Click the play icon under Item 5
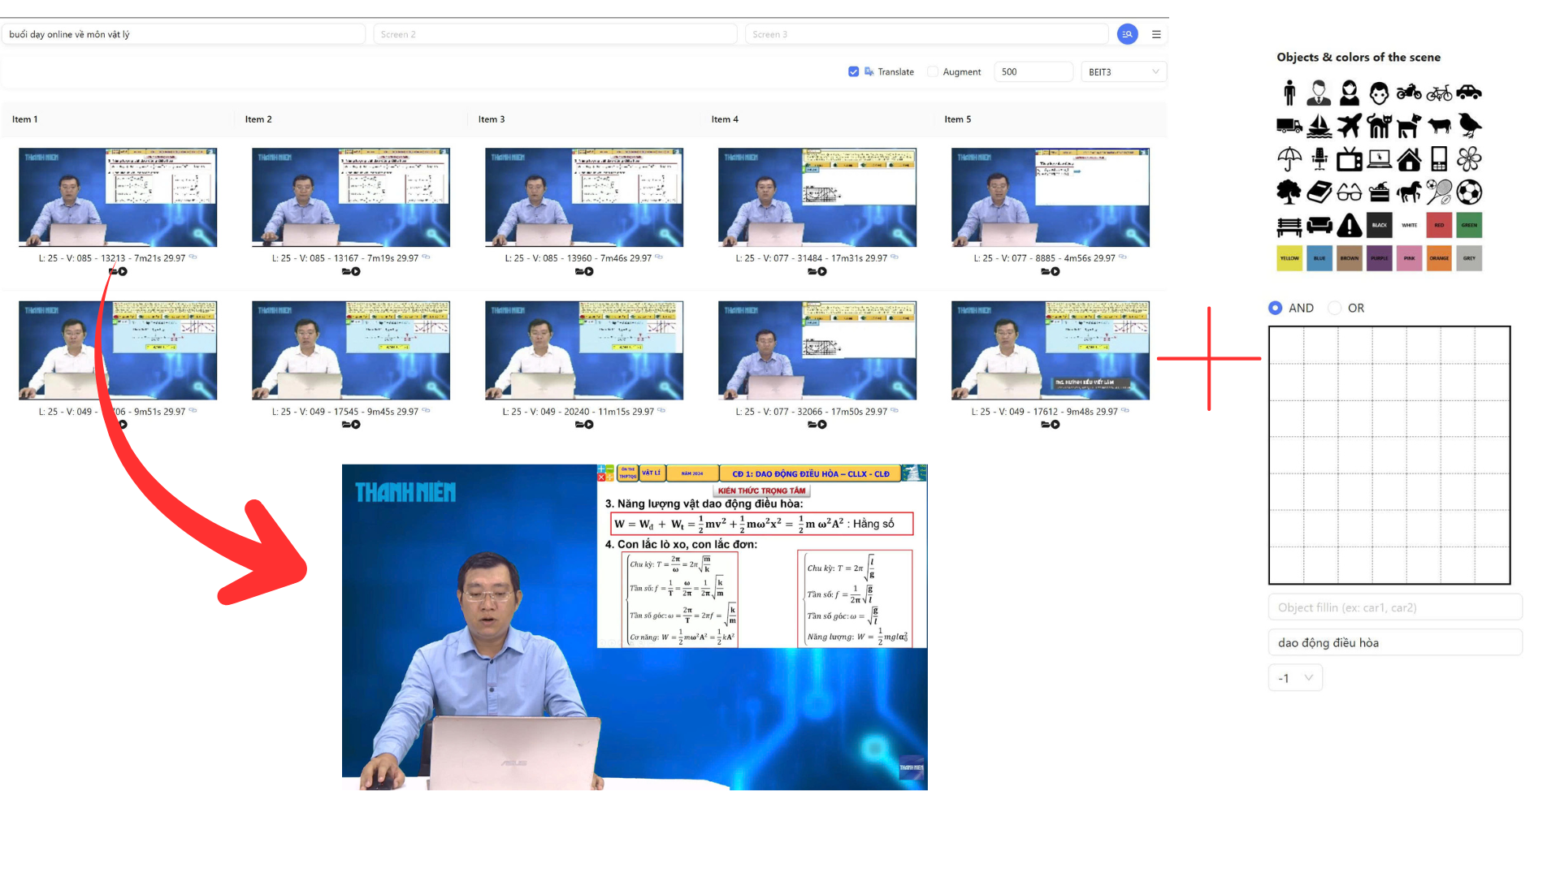The image size is (1560, 877). tap(1055, 271)
